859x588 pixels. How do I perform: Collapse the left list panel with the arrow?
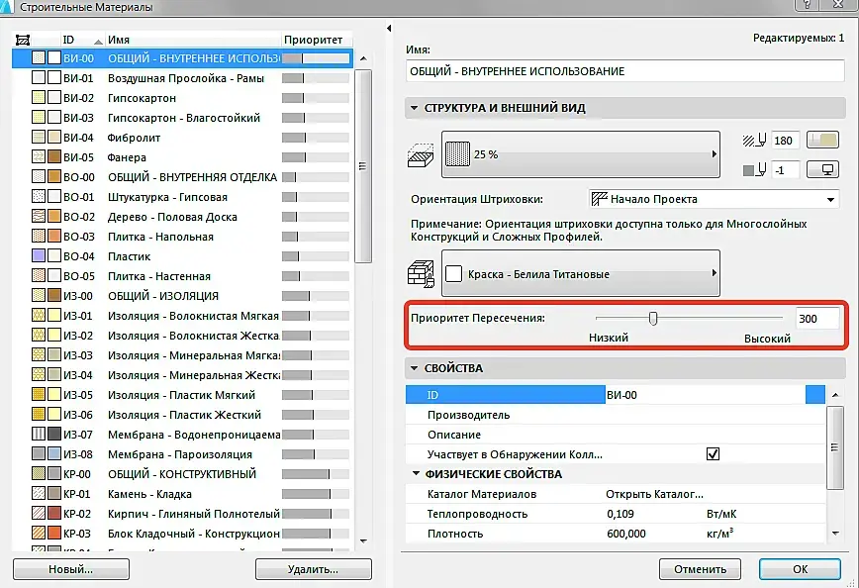pos(388,28)
